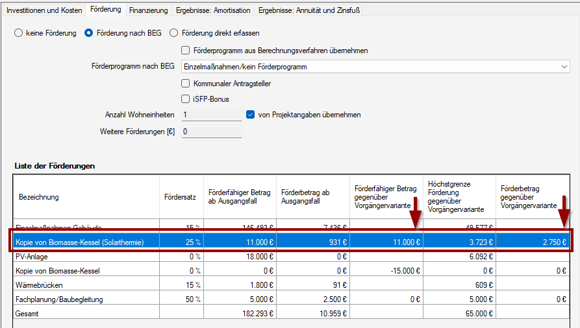Screen dimensions: 580x328
Task: Click the Anzahl Wohneinheiten field
Action: [x=212, y=115]
